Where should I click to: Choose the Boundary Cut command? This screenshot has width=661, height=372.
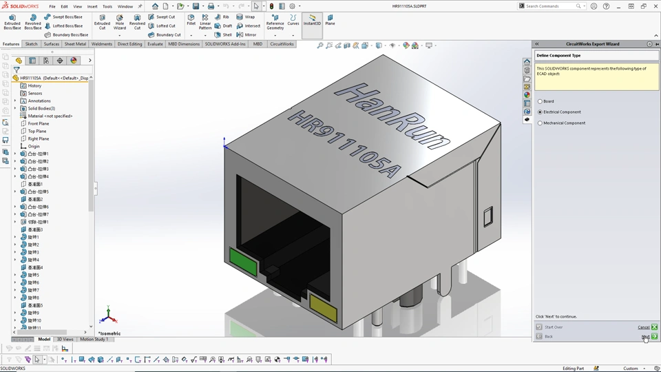point(165,34)
